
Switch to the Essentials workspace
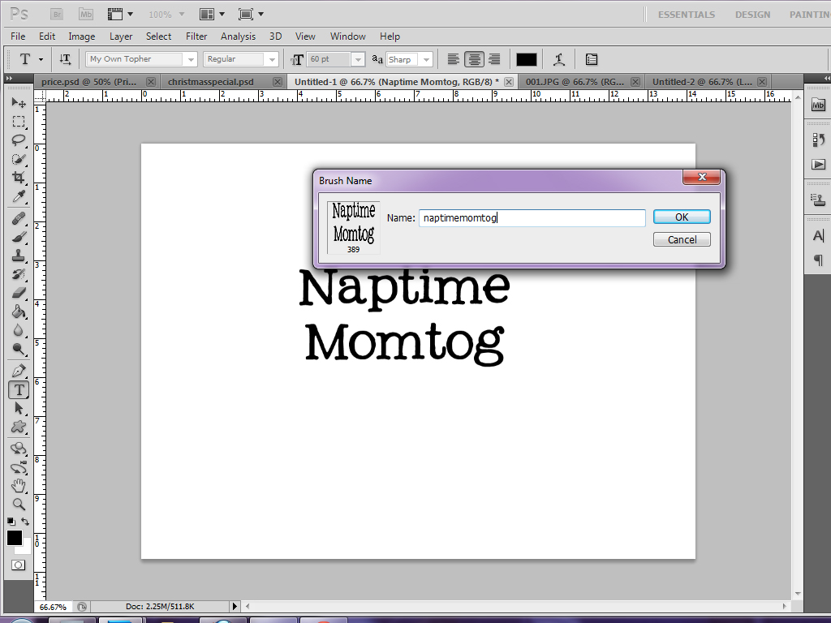coord(687,15)
